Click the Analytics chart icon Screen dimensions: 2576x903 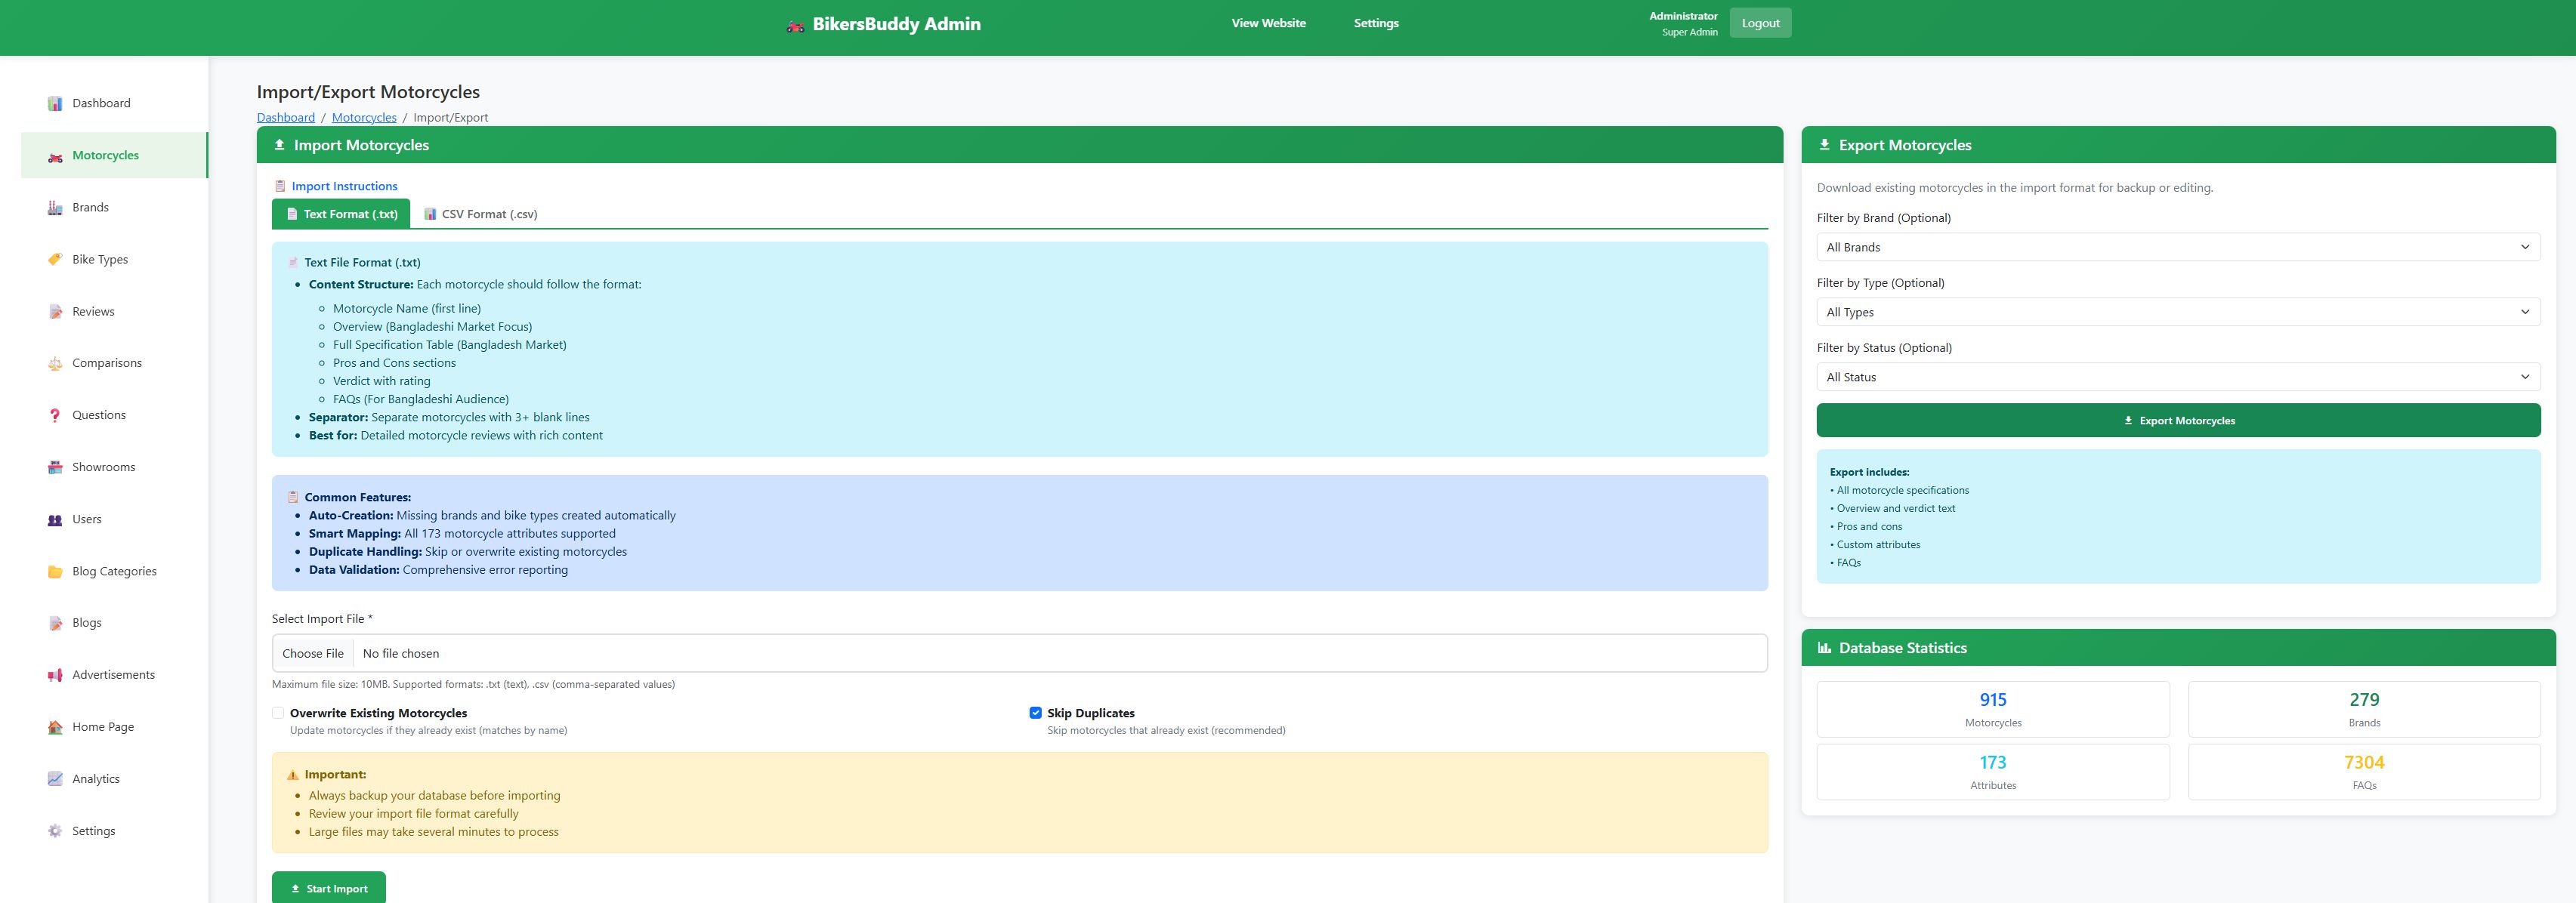coord(55,779)
